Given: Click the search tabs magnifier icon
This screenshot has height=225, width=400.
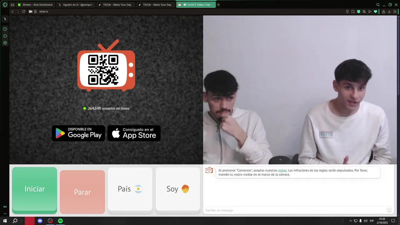Looking at the screenshot, I should (x=378, y=5).
